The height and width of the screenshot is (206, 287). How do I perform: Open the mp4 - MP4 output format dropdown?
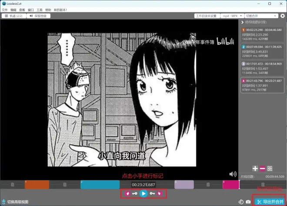(232, 16)
